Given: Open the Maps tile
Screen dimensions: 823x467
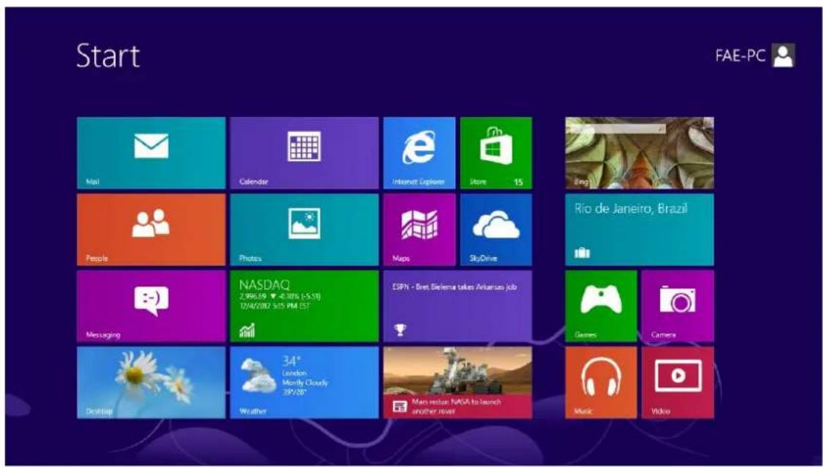Looking at the screenshot, I should click(x=419, y=230).
